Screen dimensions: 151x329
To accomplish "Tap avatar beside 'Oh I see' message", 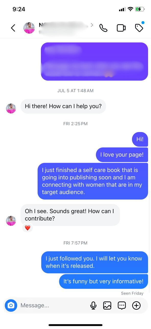I will point(11,221).
